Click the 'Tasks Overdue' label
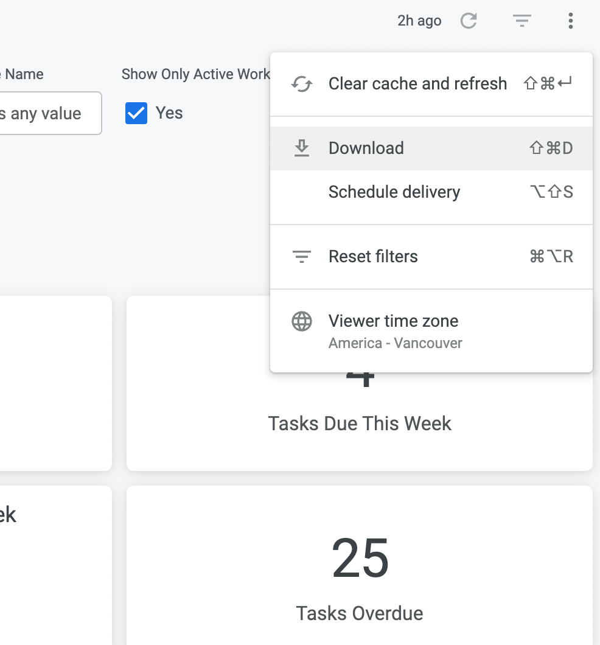The image size is (600, 645). pos(360,613)
